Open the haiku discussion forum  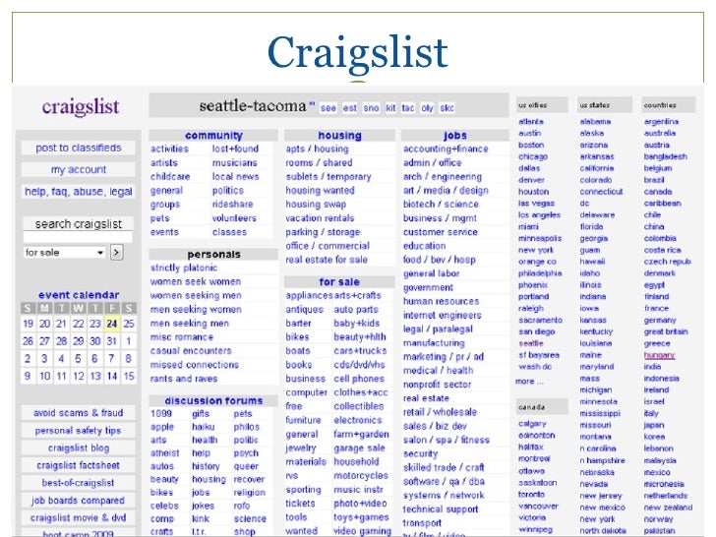point(204,427)
